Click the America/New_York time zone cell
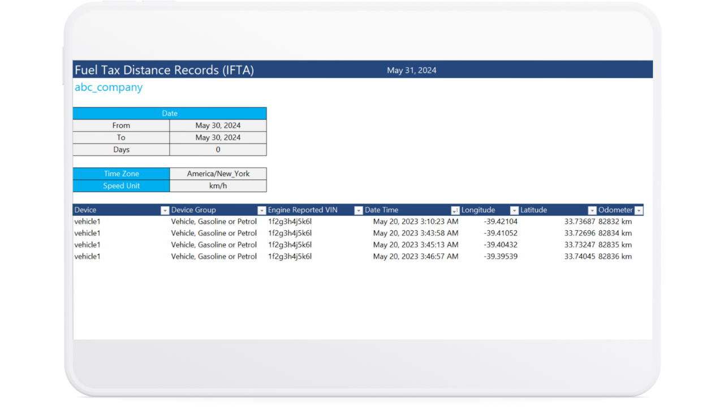The width and height of the screenshot is (724, 407). [x=218, y=174]
